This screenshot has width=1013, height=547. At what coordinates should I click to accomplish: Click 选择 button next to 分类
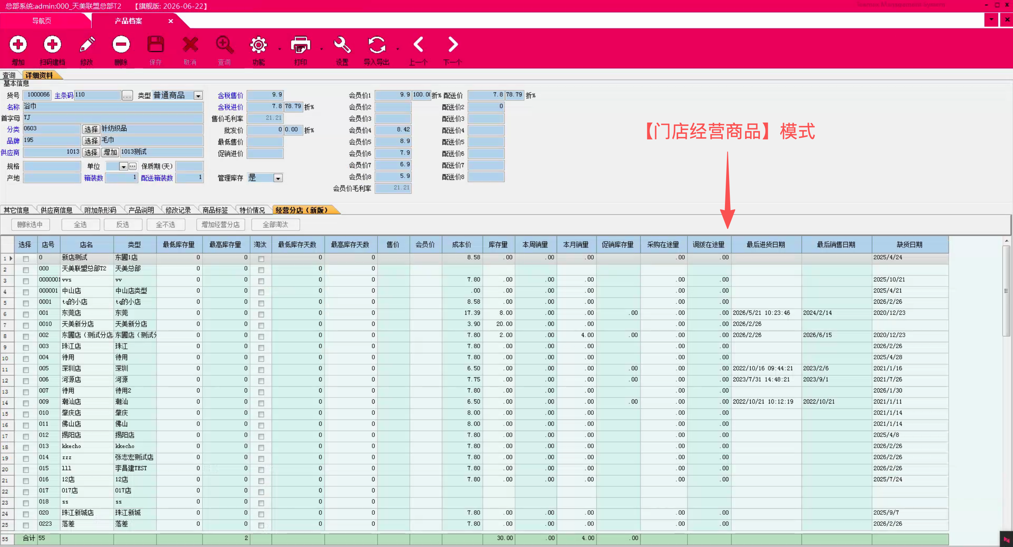[x=91, y=129]
